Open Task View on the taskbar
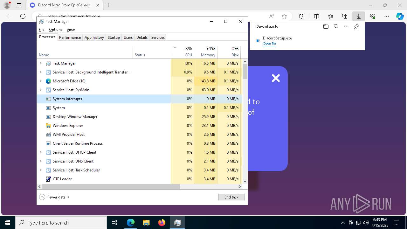This screenshot has width=407, height=229. (114, 223)
